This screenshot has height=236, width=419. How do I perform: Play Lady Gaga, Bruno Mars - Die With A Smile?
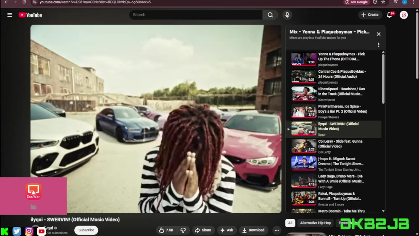333,181
